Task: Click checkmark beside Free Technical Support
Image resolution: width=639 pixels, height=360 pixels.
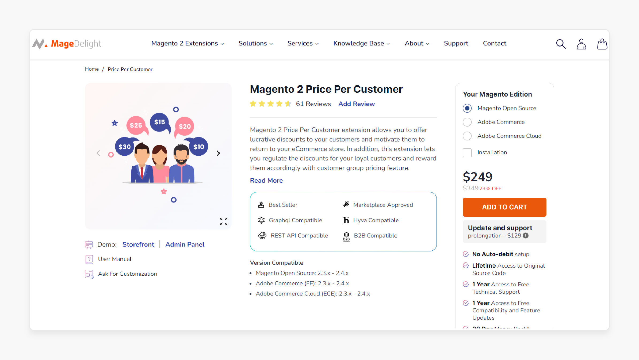Action: pyautogui.click(x=466, y=284)
